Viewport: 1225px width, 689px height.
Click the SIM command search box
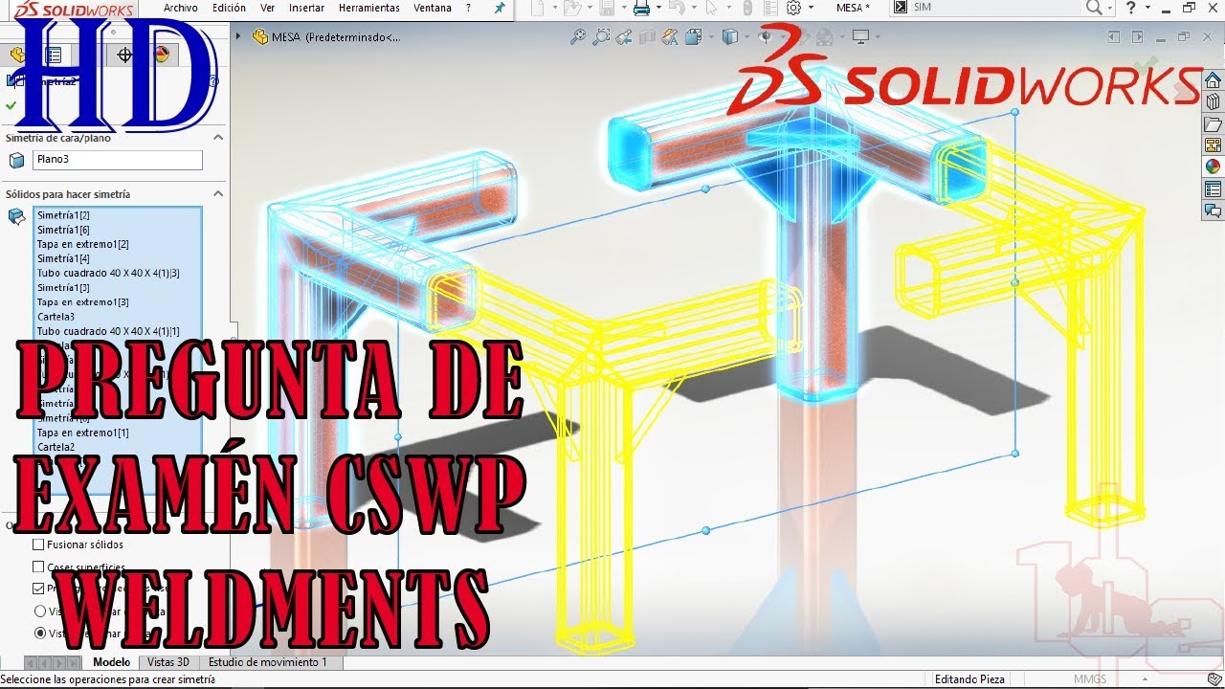coord(986,8)
